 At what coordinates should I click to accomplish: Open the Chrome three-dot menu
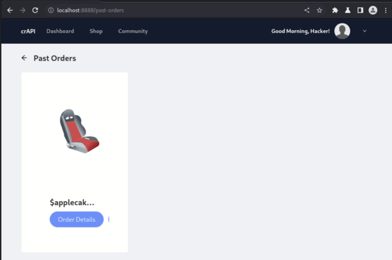click(385, 10)
